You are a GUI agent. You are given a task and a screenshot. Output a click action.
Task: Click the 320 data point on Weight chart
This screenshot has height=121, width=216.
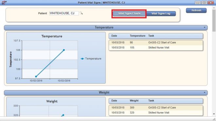[x=63, y=115]
